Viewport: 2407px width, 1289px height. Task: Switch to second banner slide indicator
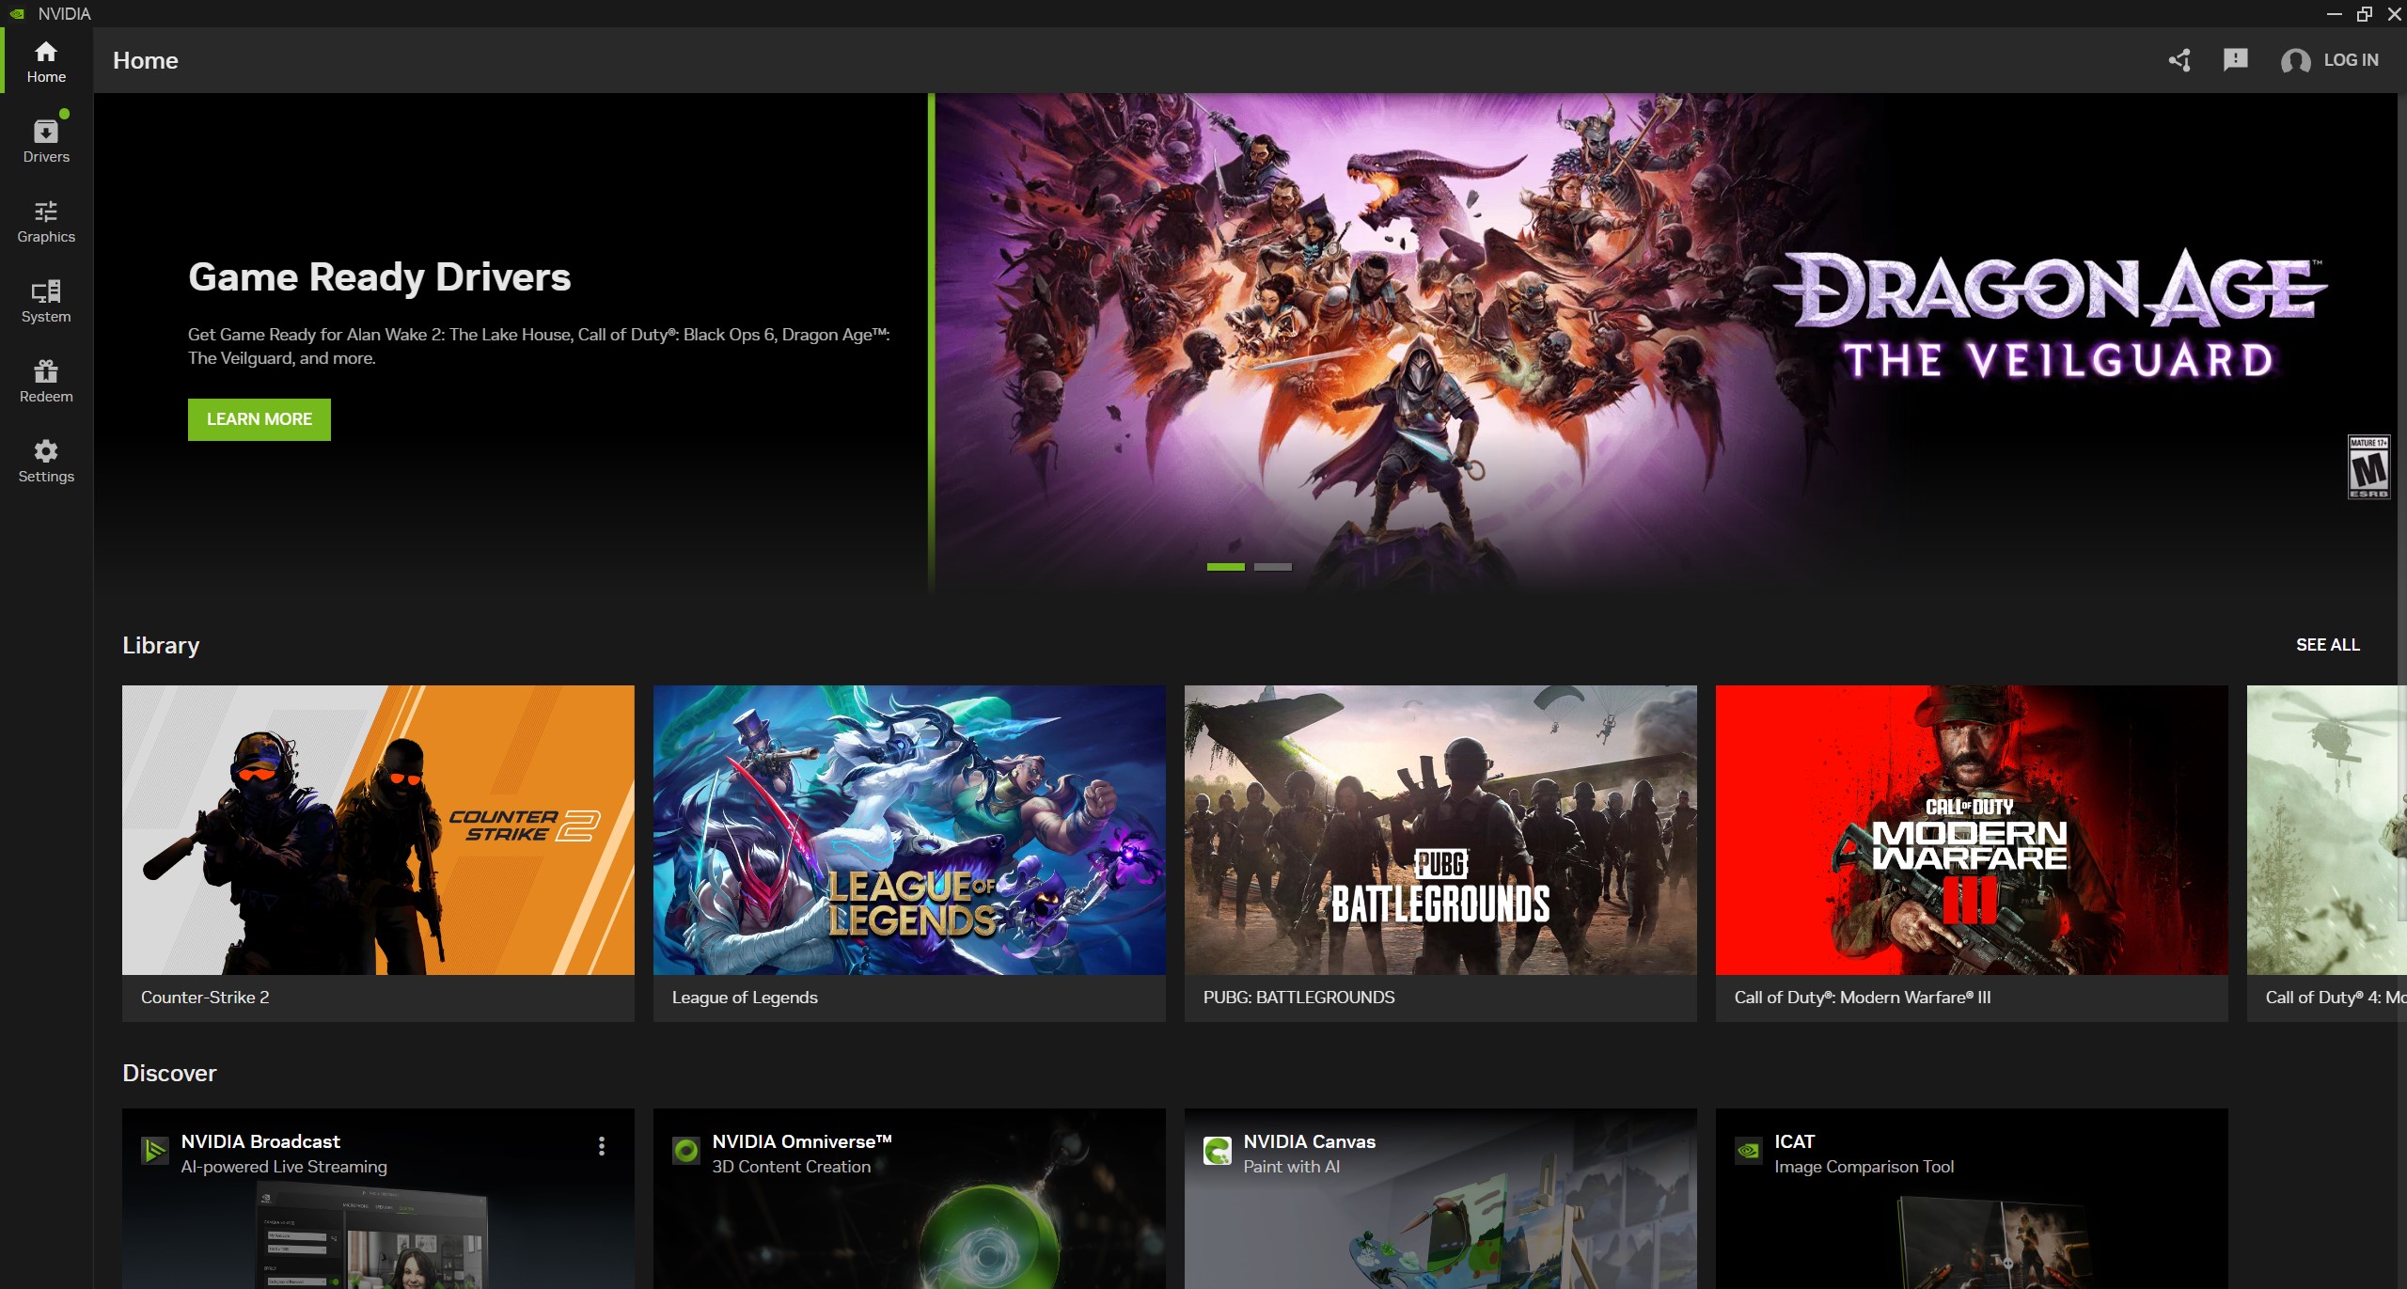(1273, 567)
